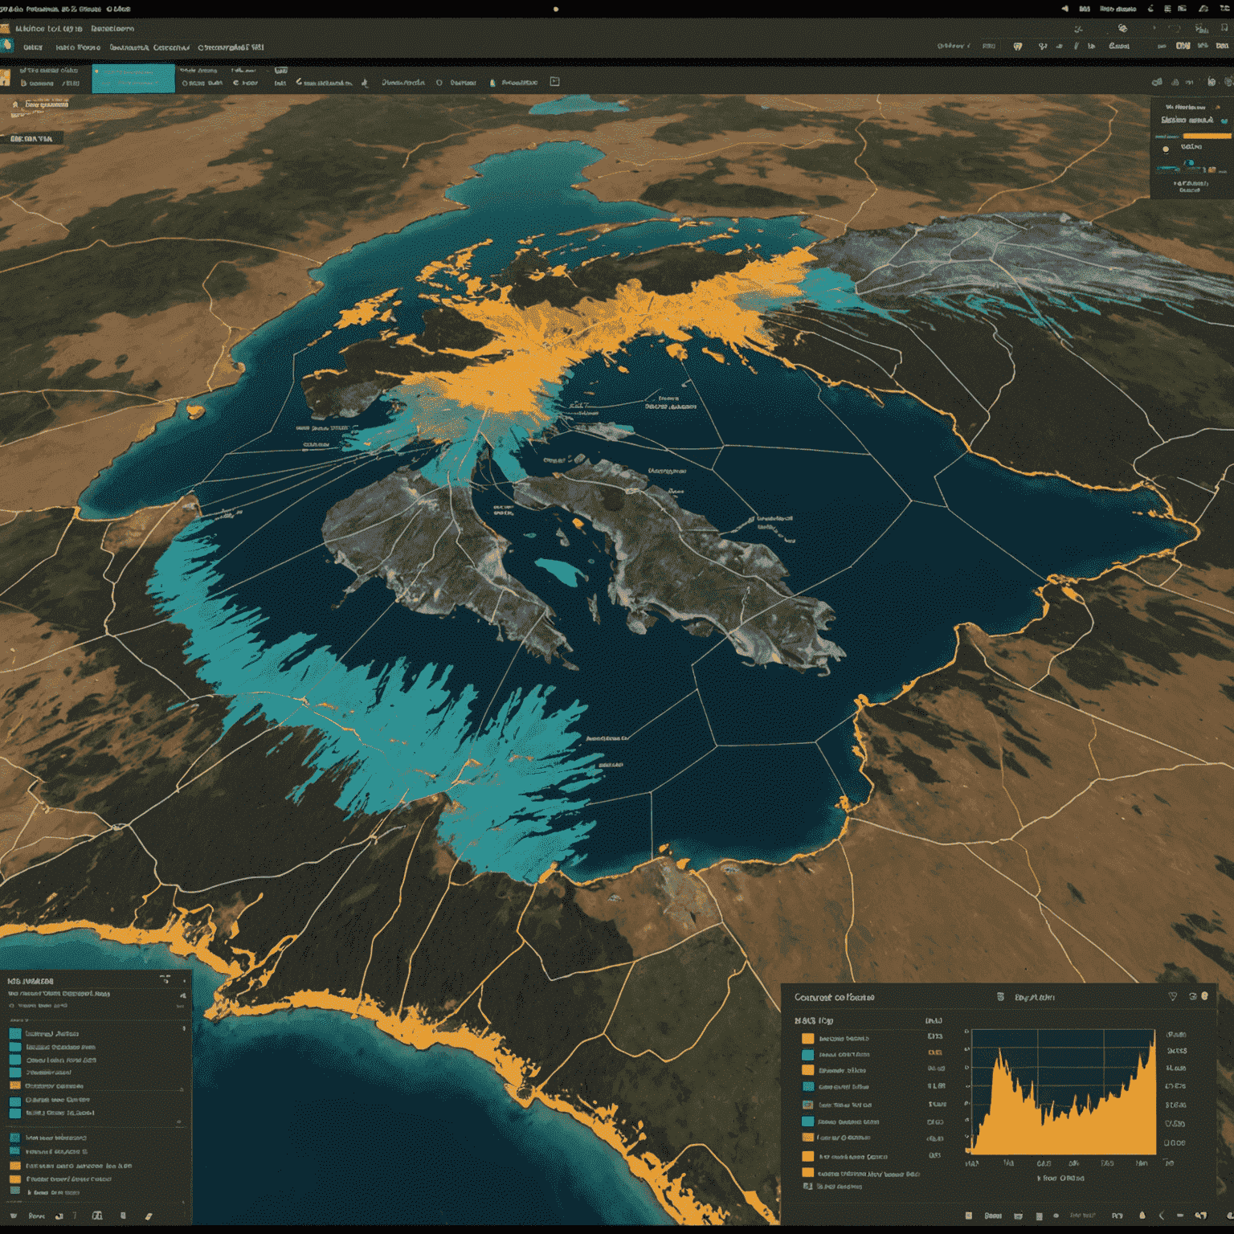Open the filter funnel icon in the chart panel header
This screenshot has height=1234, width=1234.
(1173, 996)
